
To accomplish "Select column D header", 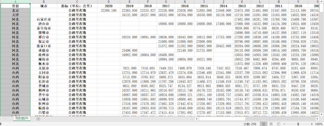I will [109, 2].
